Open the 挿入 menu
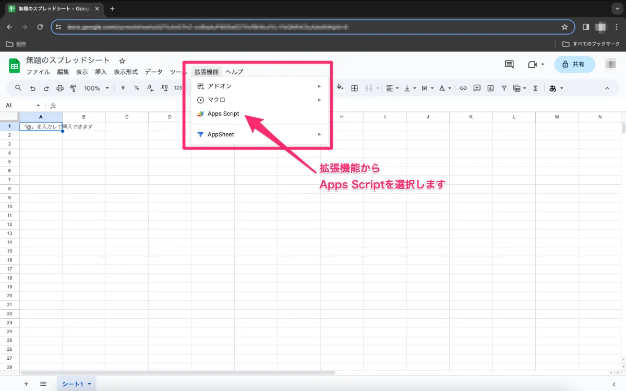 coord(101,72)
